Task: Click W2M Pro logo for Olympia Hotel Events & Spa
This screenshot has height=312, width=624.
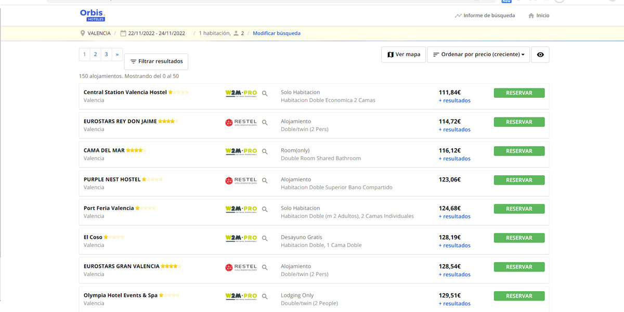Action: click(x=241, y=296)
